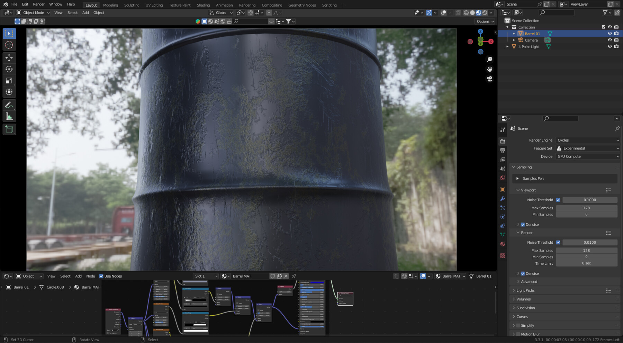Activate the Annotate tool
Viewport: 623px width, 343px height.
(9, 105)
